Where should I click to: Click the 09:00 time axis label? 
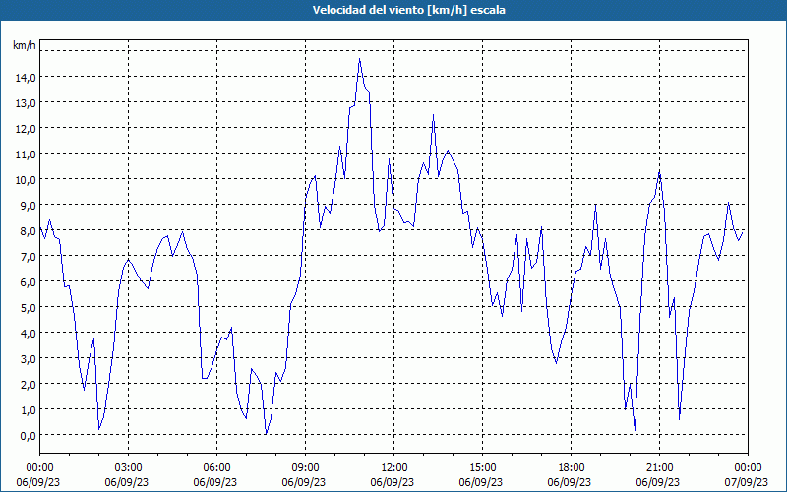305,468
